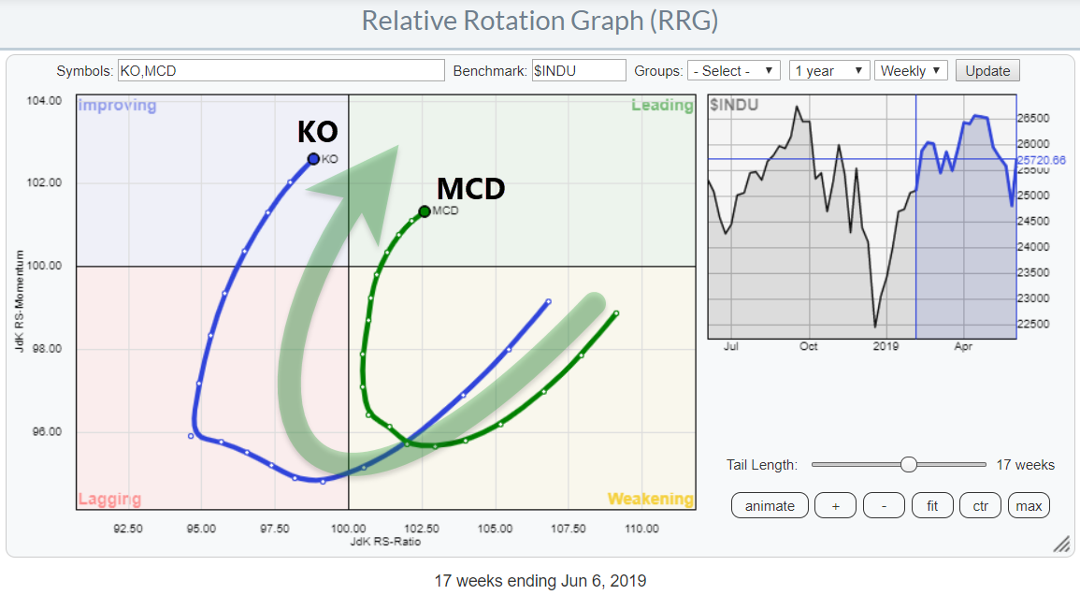Open the Weekly interval dropdown
This screenshot has width=1080, height=595.
(911, 70)
